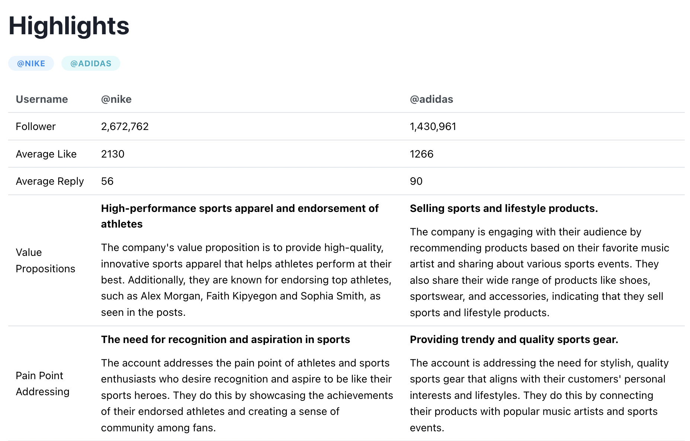Click Adidas follower count 1,430,961
The image size is (690, 441).
pos(433,127)
